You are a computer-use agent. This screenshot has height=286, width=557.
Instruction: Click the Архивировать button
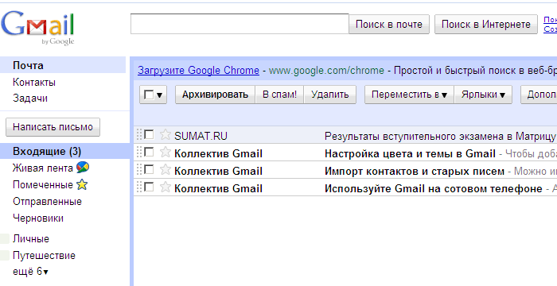[x=216, y=95]
